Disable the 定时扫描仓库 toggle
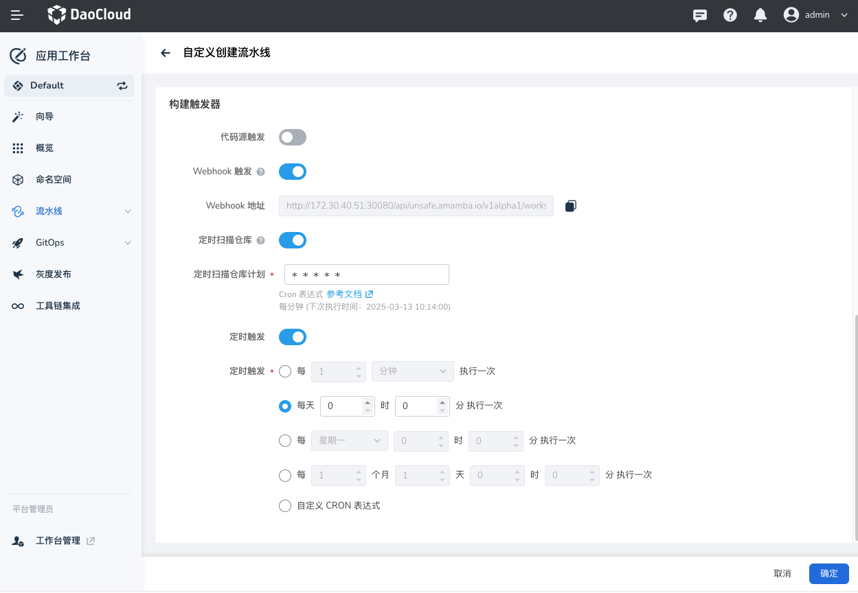This screenshot has width=858, height=593. [x=292, y=240]
